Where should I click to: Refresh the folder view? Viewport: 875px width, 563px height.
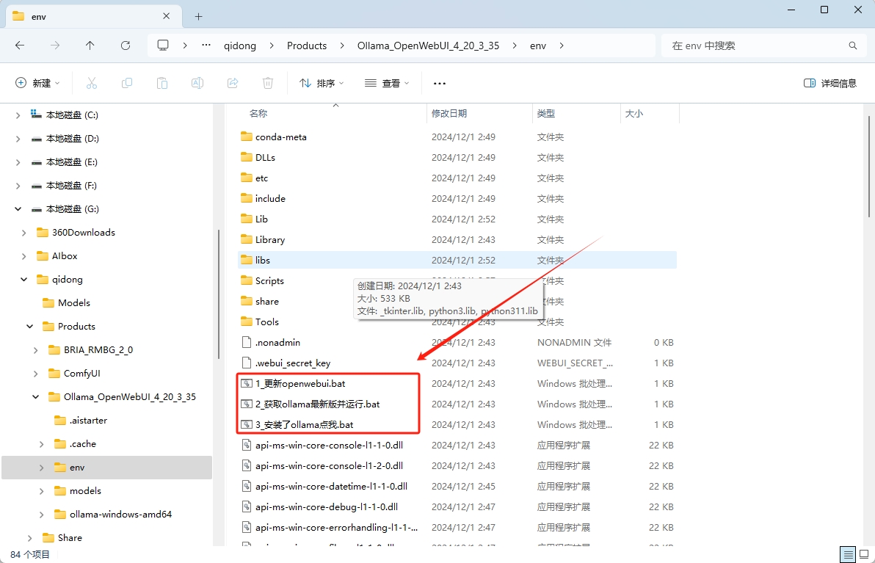click(x=125, y=45)
